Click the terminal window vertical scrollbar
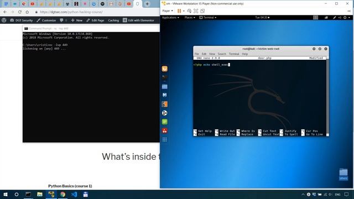The image size is (354, 199). pos(327,96)
